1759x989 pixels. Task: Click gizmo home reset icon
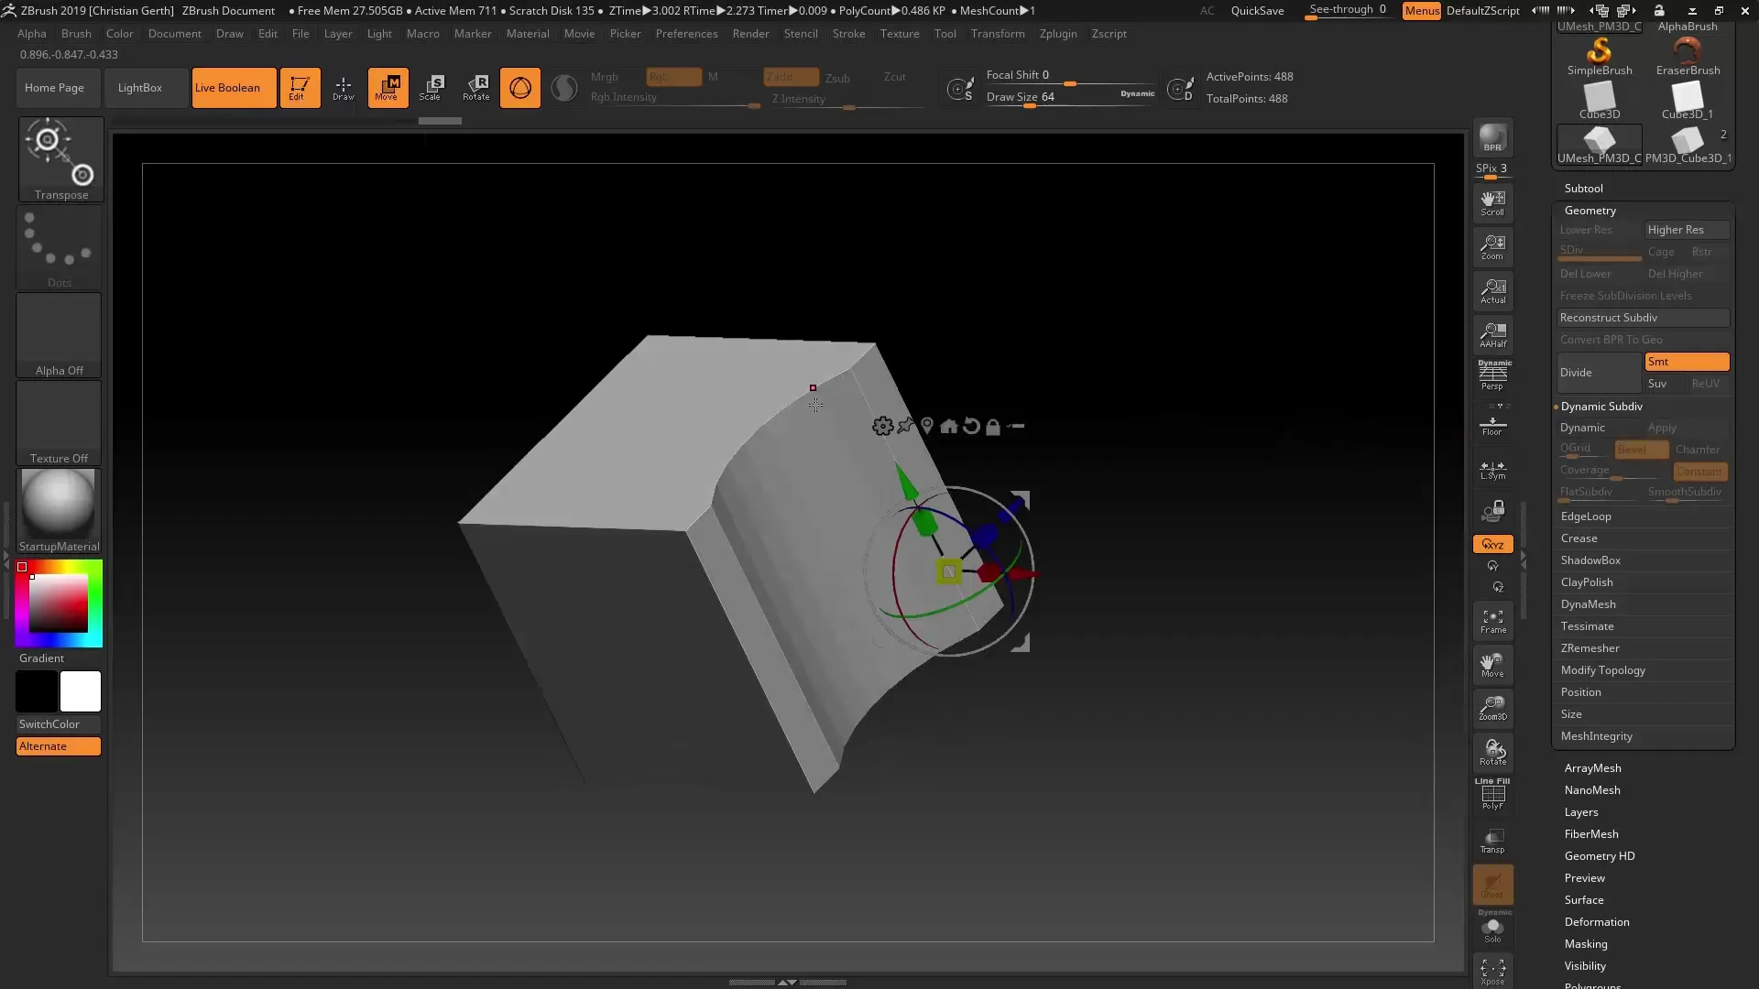pos(949,426)
